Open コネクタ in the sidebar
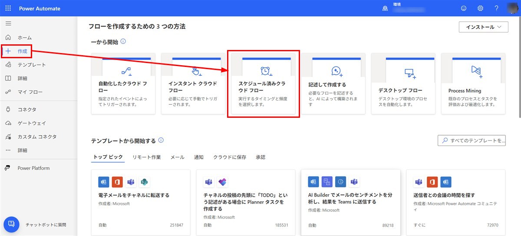 (x=27, y=110)
